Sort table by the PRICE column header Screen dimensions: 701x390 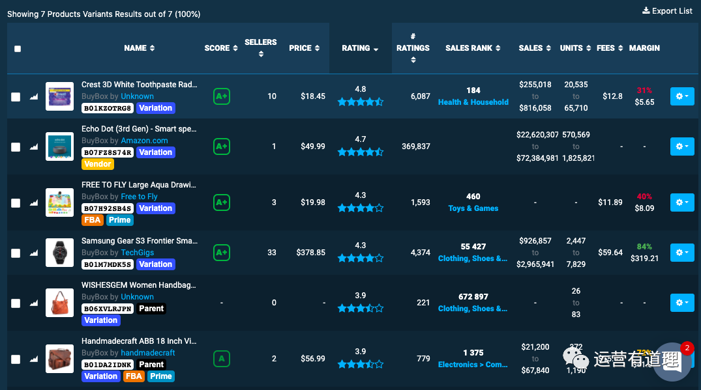tap(305, 48)
